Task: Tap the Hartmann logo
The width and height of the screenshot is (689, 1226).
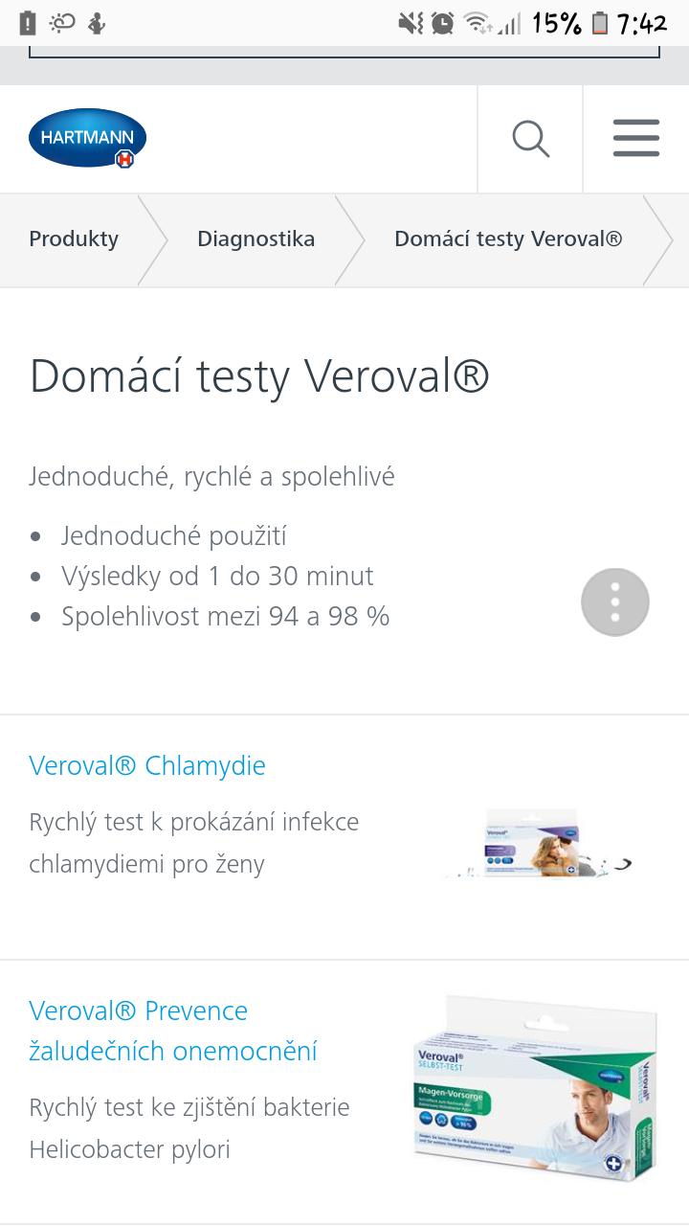Action: (x=87, y=139)
